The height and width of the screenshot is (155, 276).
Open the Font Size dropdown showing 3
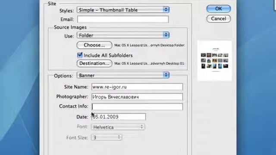pos(107,137)
